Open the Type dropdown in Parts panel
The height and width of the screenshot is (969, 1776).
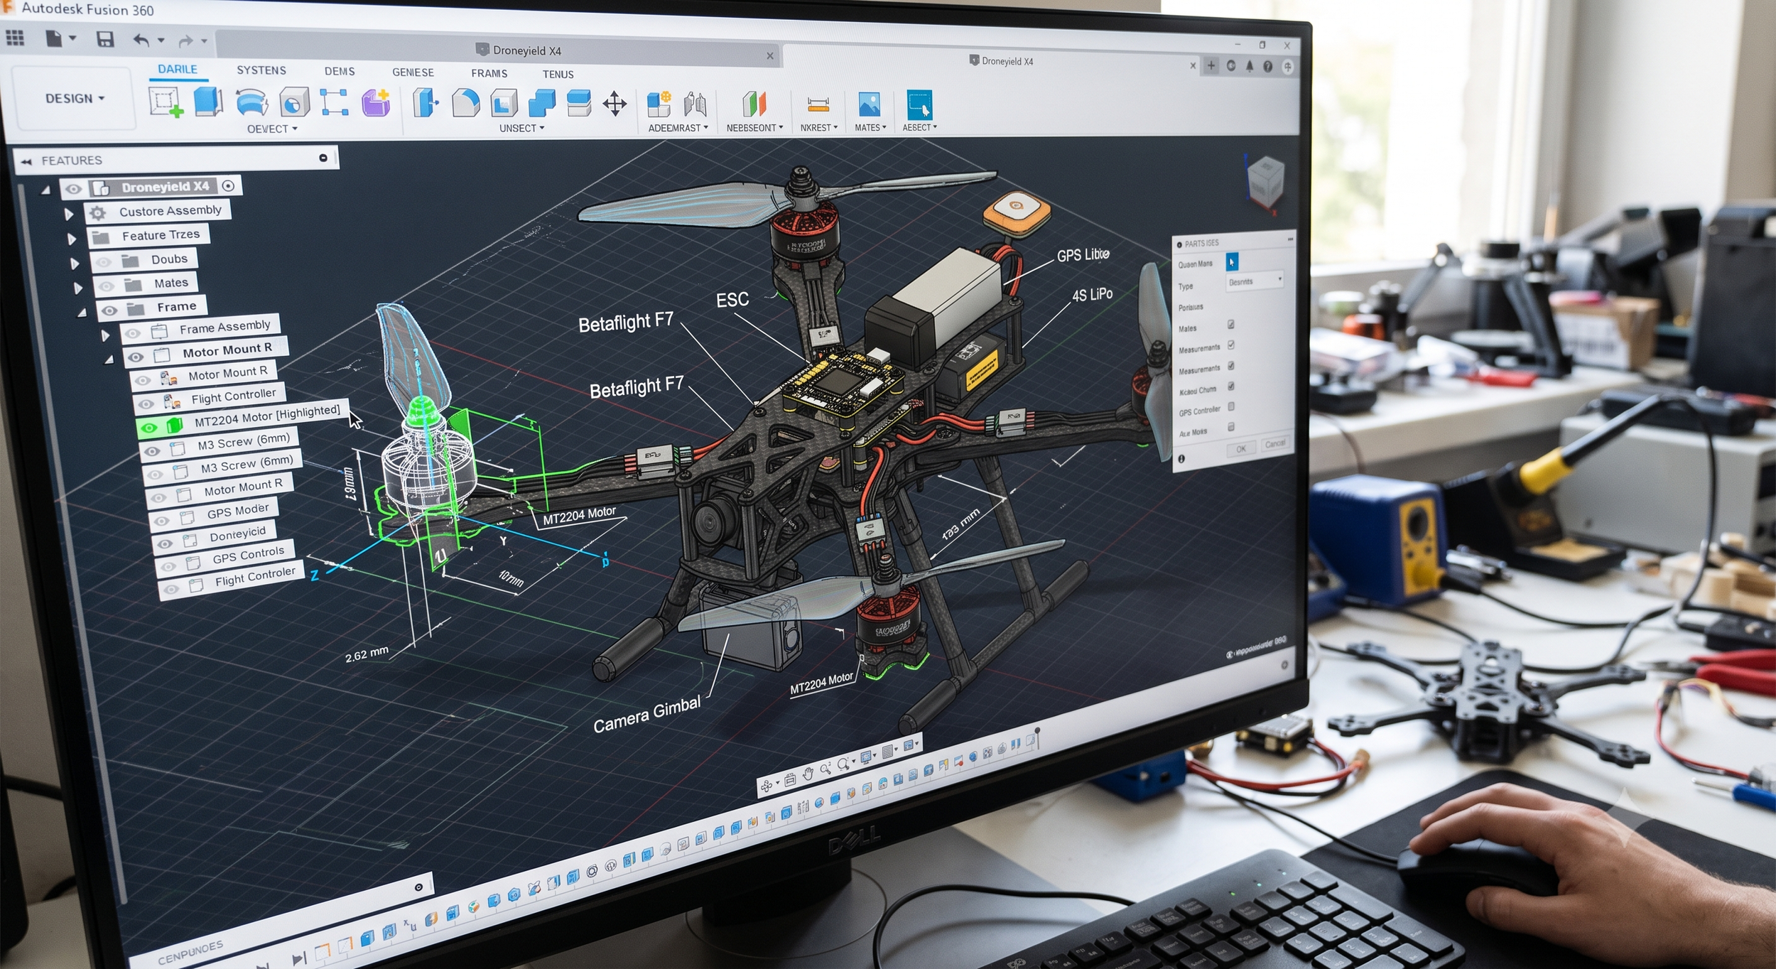pos(1255,282)
